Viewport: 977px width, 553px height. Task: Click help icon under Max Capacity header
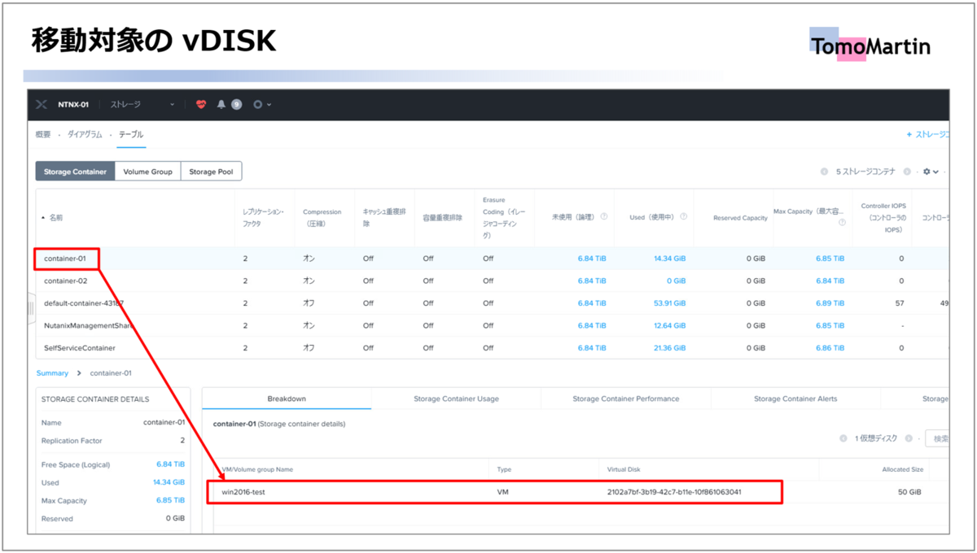click(x=842, y=222)
